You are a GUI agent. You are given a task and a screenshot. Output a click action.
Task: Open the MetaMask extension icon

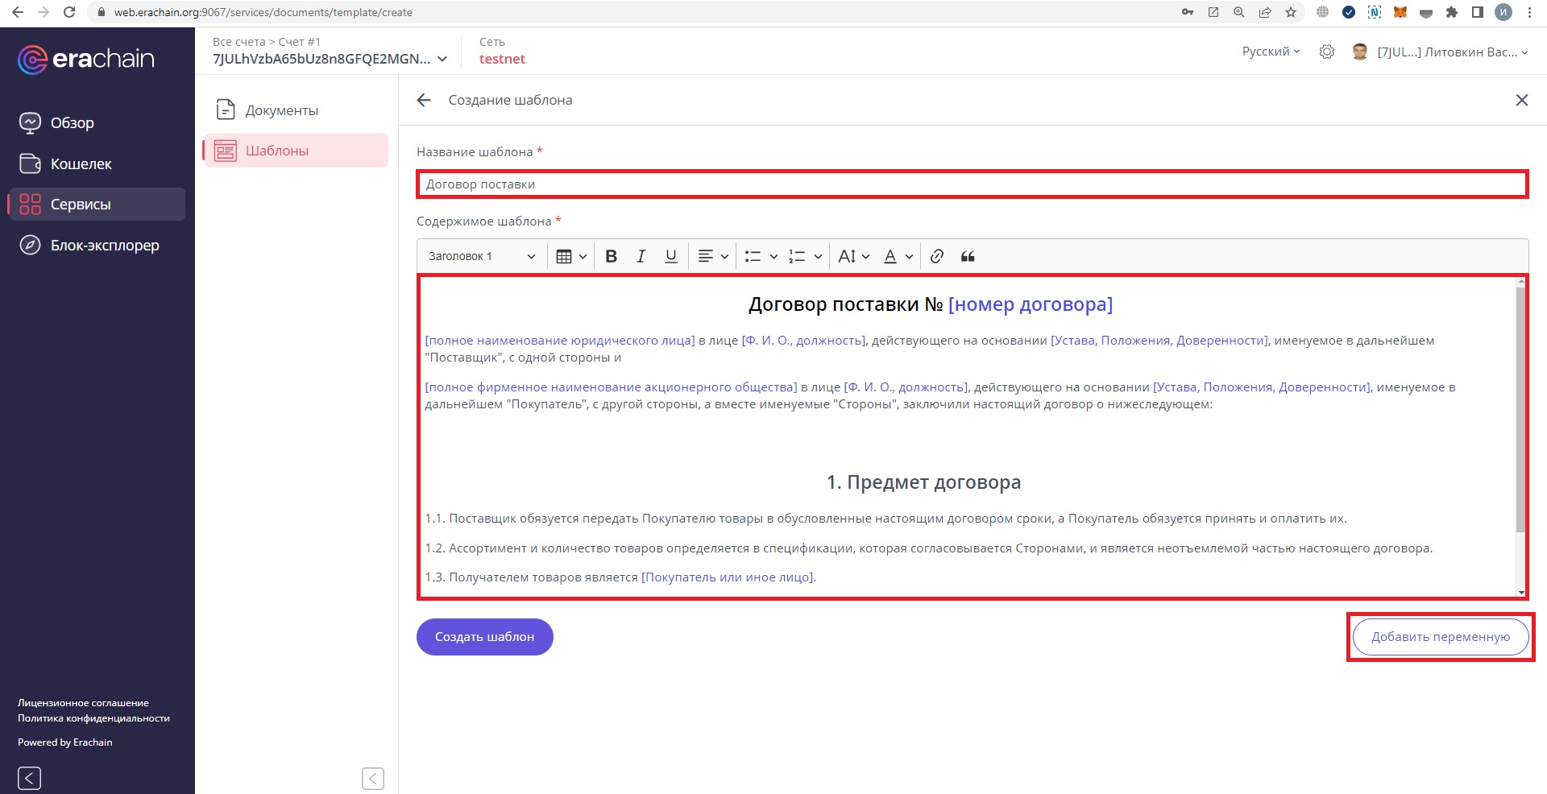point(1400,12)
